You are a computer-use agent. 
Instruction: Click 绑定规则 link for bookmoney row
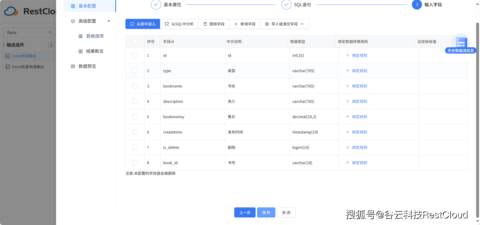tap(359, 117)
